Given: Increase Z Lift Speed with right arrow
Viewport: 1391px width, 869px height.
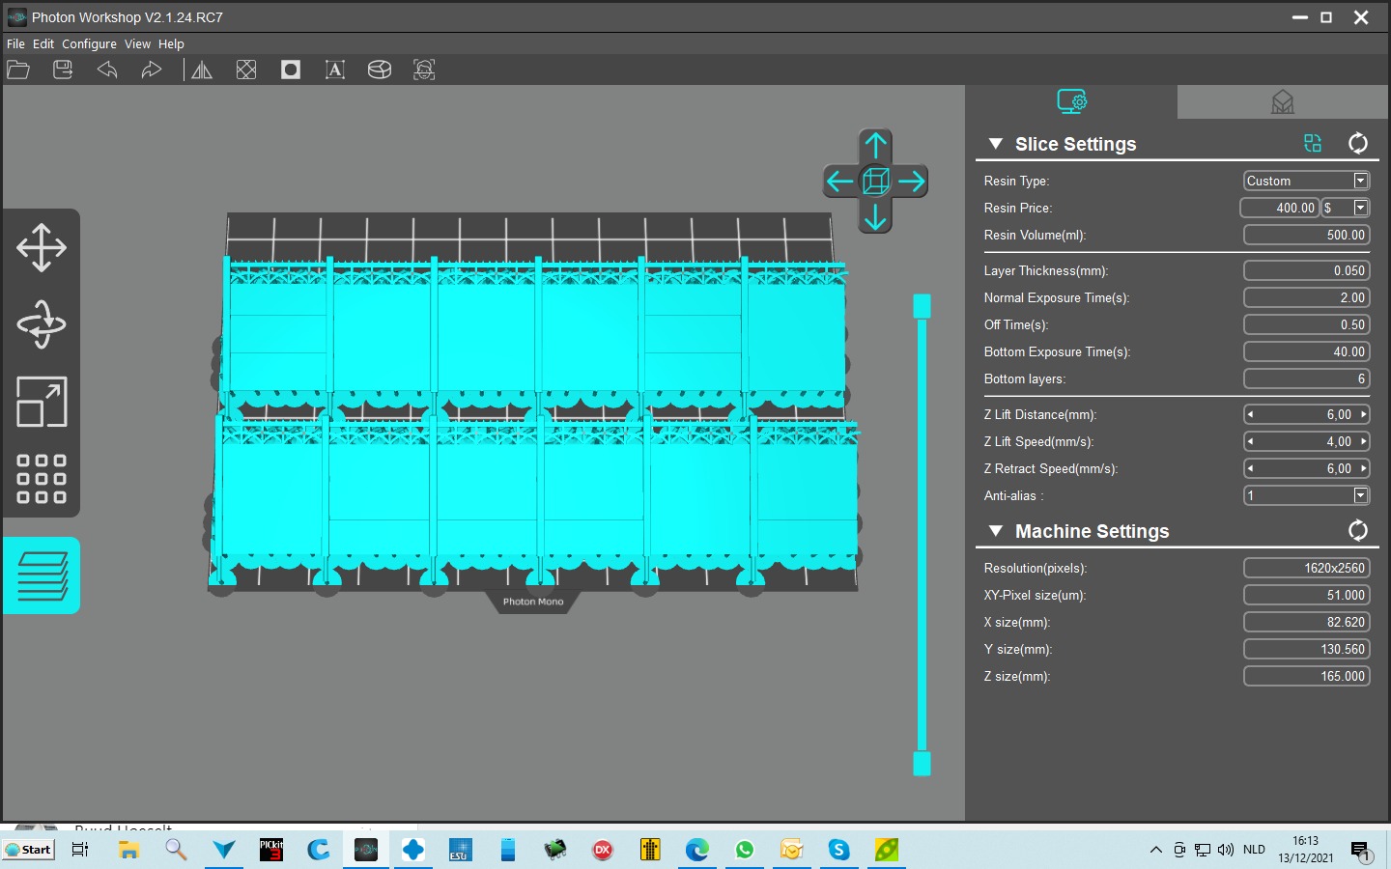Looking at the screenshot, I should tap(1364, 441).
